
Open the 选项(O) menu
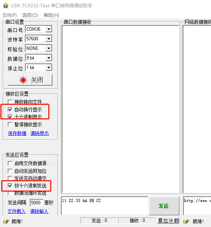point(30,15)
